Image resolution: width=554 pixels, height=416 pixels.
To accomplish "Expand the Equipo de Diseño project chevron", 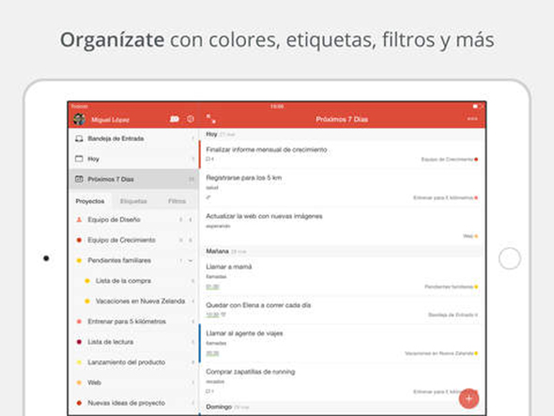I will click(x=191, y=220).
